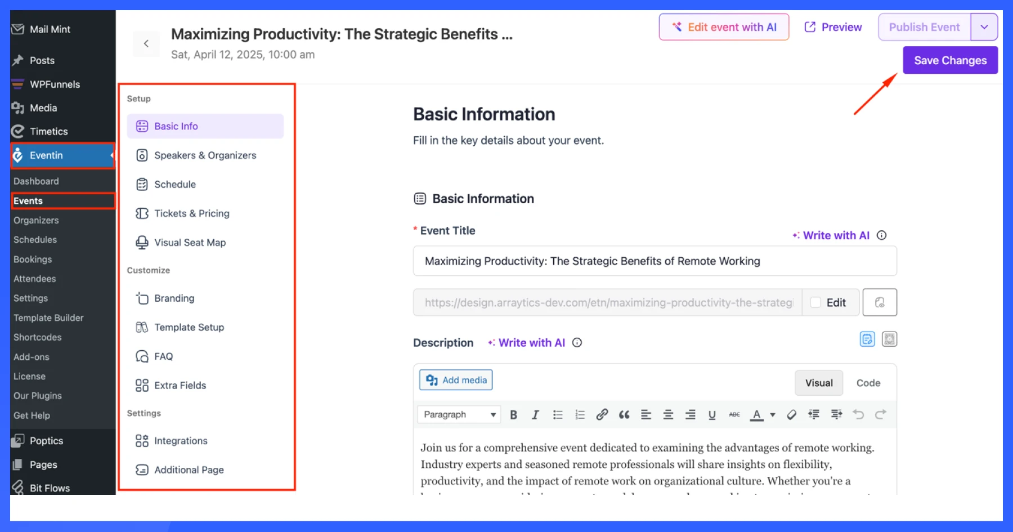Image resolution: width=1013 pixels, height=532 pixels.
Task: Redo edit in description editor
Action: click(881, 415)
